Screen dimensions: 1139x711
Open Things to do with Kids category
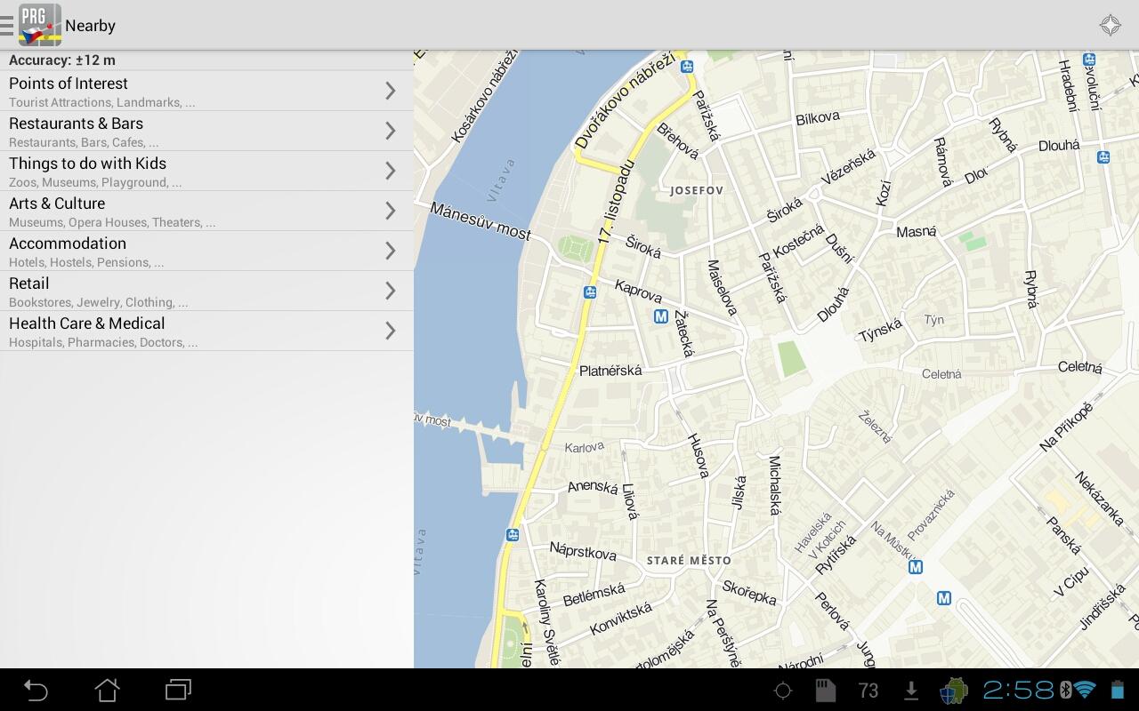[206, 171]
